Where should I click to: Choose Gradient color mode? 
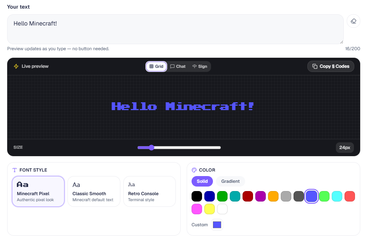coord(230,181)
